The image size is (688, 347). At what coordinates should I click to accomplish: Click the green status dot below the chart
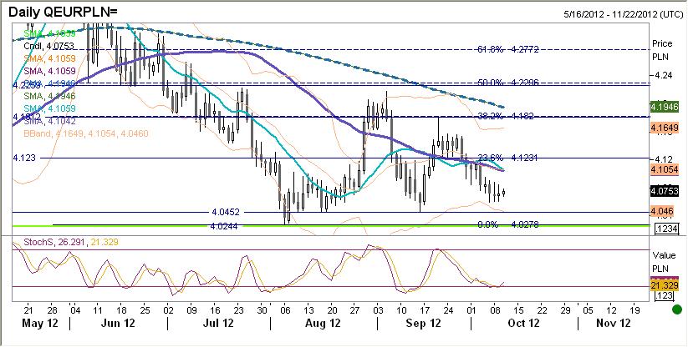click(x=678, y=309)
